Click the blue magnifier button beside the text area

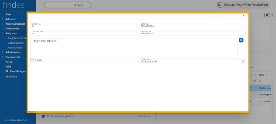coord(241,40)
